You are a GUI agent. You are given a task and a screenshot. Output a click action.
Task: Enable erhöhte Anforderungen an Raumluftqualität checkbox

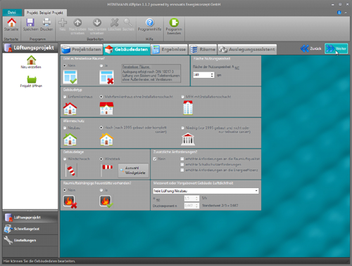(182, 159)
